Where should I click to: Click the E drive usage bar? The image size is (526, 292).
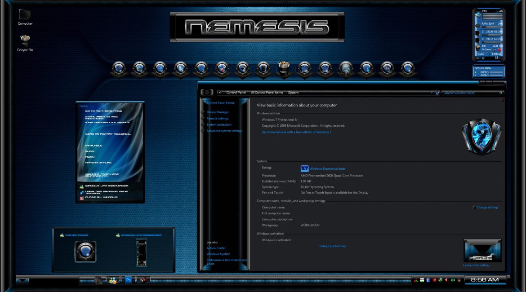[492, 42]
